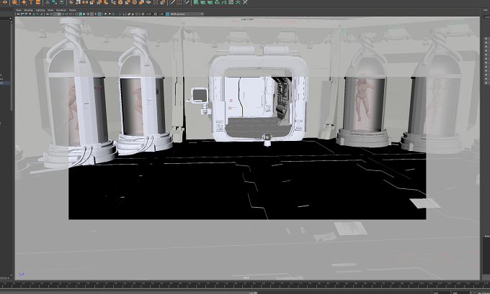Click the X-ray display icon
490x294 pixels.
[128, 14]
